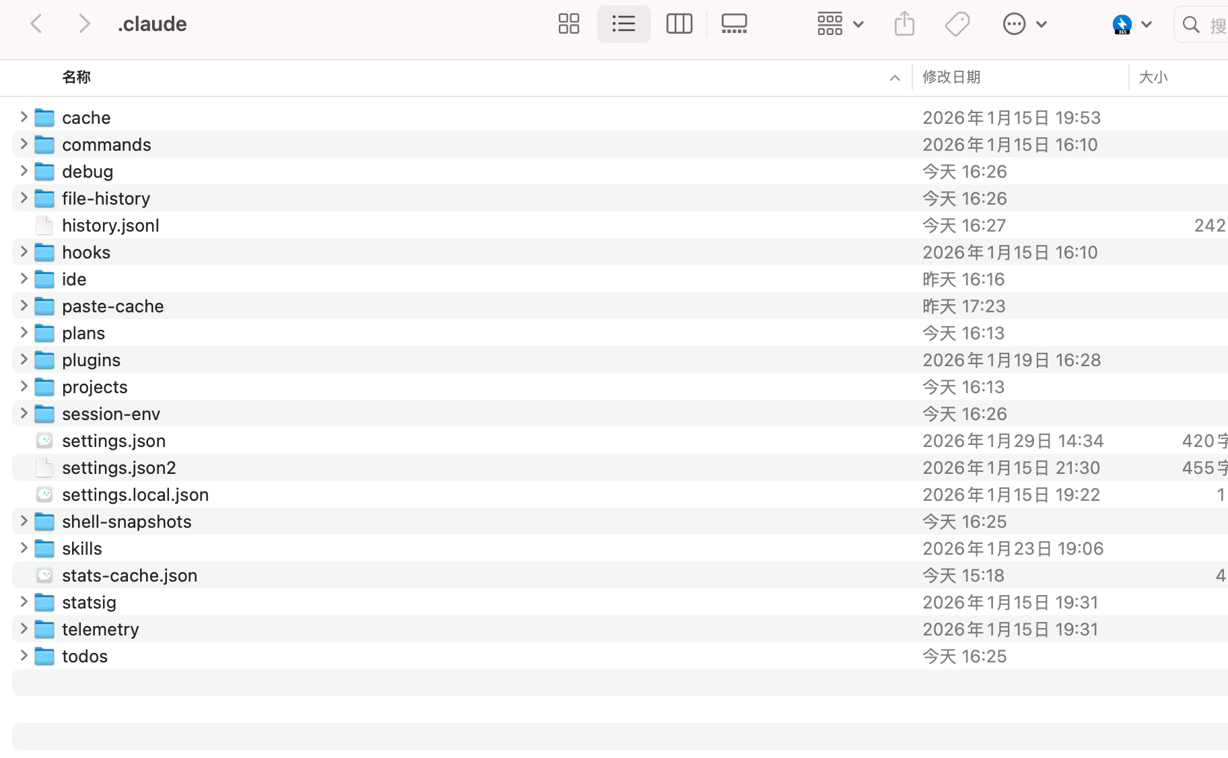Sort by the 修改日期 column header
Screen dimensions: 1228x758
point(951,77)
